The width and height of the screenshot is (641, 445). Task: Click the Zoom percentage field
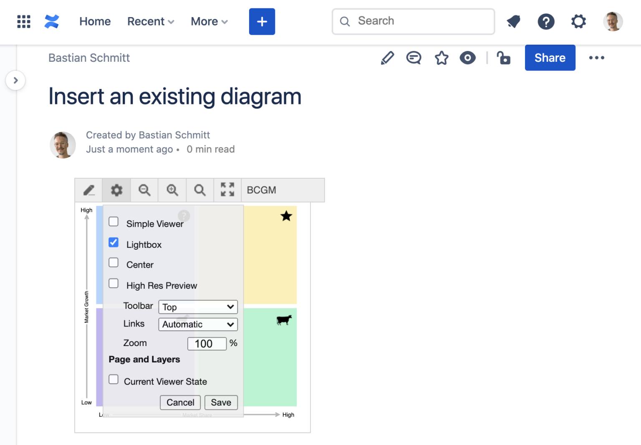point(207,344)
